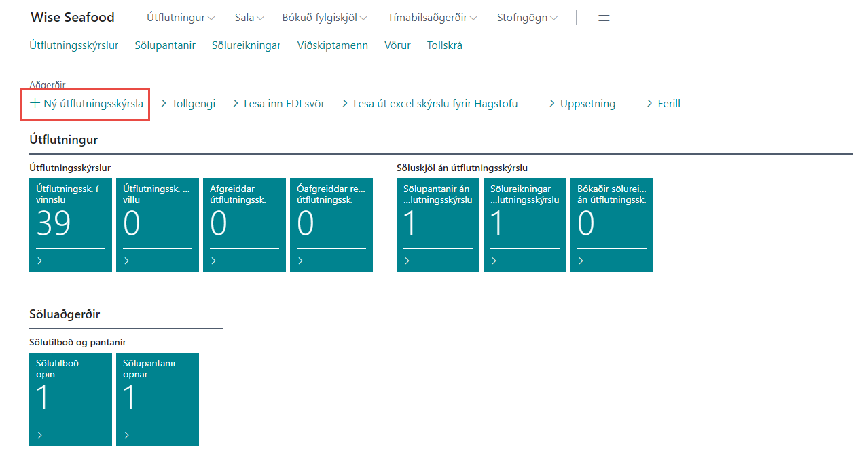
Task: Open the Tímabilsaðgerðir menu
Action: click(x=432, y=18)
